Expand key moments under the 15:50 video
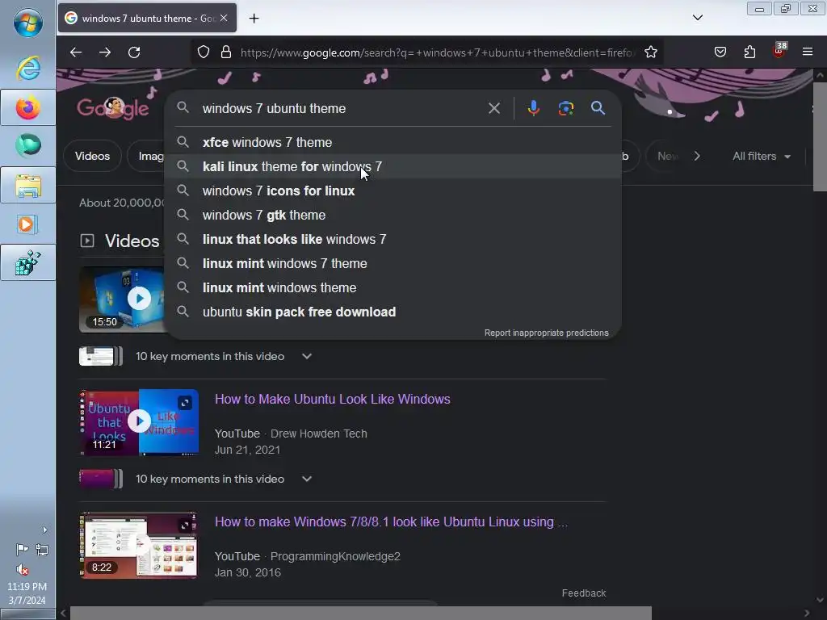This screenshot has height=620, width=827. click(306, 356)
